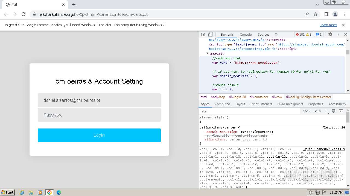Image resolution: width=350 pixels, height=196 pixels.
Task: Switch to the Styles pane tab
Action: [x=205, y=104]
